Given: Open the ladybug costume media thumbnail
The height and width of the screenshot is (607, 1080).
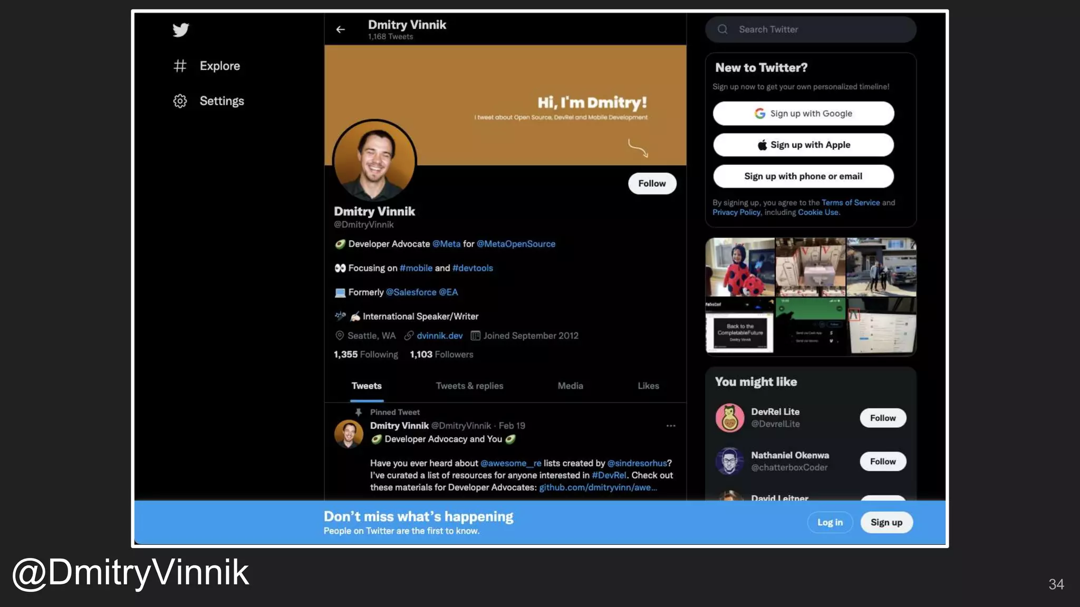Looking at the screenshot, I should [740, 267].
